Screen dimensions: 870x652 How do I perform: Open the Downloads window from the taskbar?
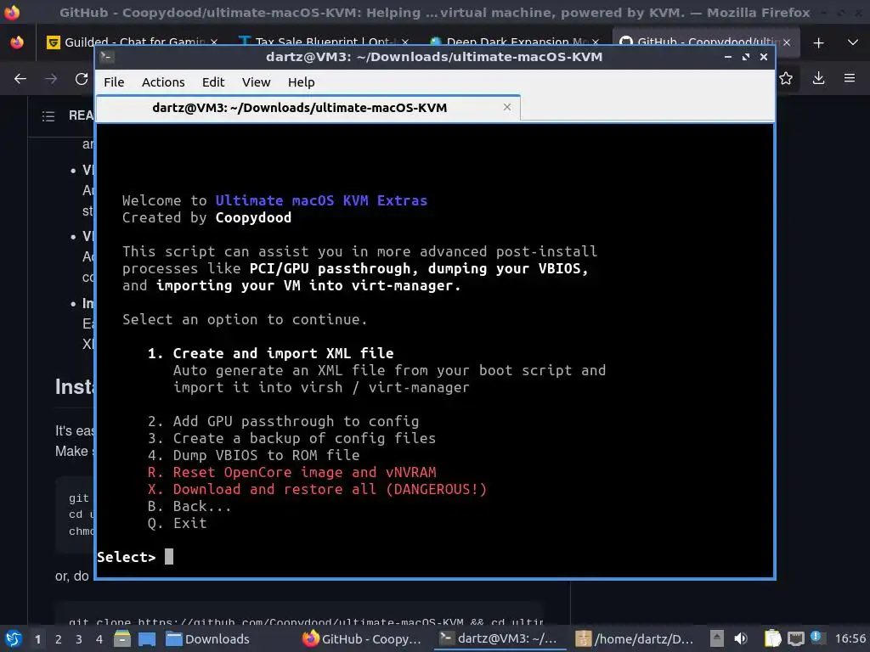click(x=208, y=638)
